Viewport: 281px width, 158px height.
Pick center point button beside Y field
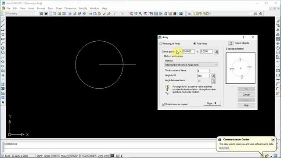(x=216, y=52)
